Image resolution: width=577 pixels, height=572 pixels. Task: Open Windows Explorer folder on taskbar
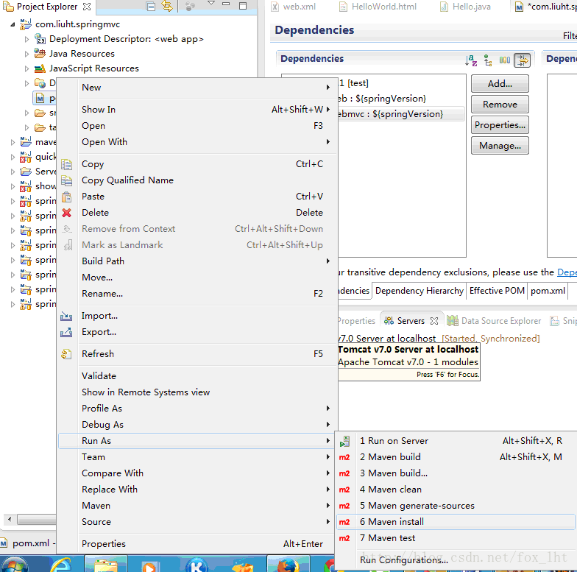pyautogui.click(x=106, y=565)
